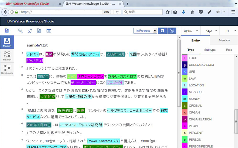Open the Alpha sort order dropdown
The width and height of the screenshot is (238, 148).
tap(191, 31)
